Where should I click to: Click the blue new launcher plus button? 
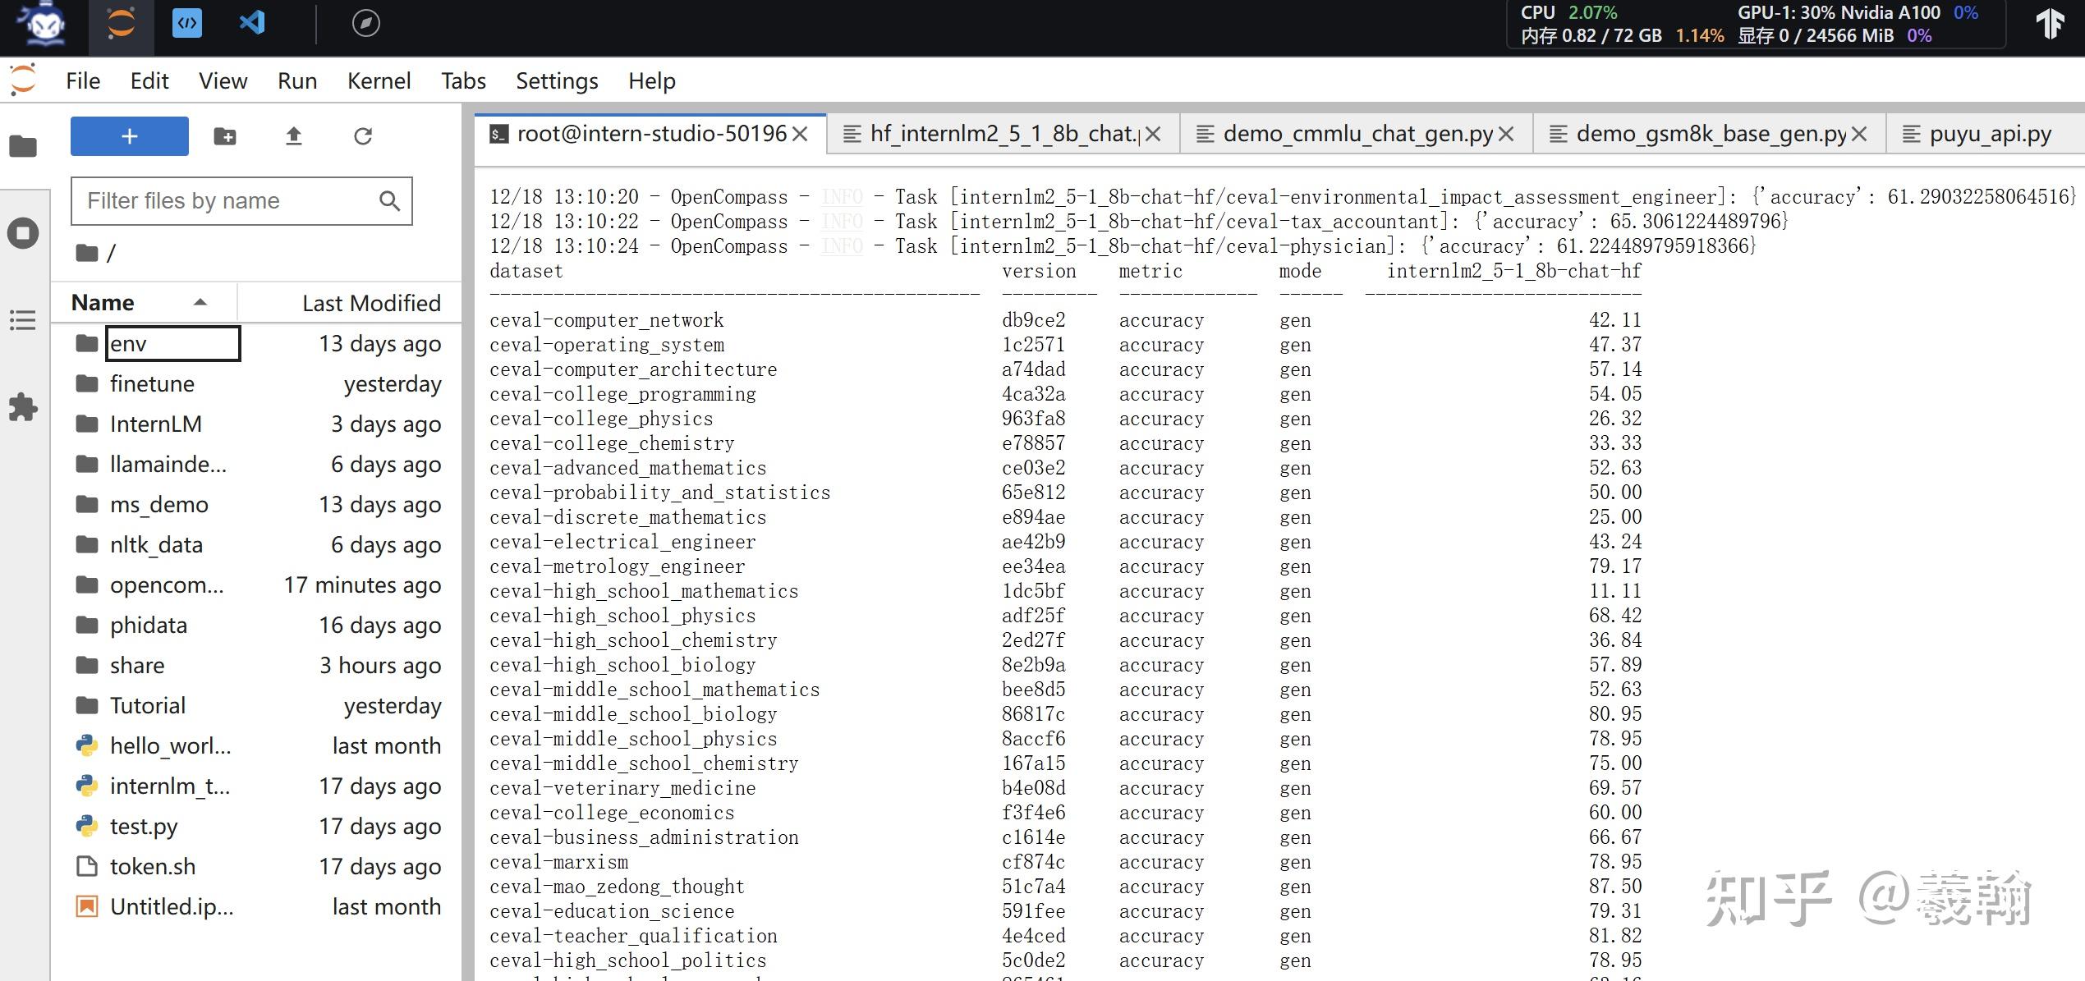click(129, 136)
